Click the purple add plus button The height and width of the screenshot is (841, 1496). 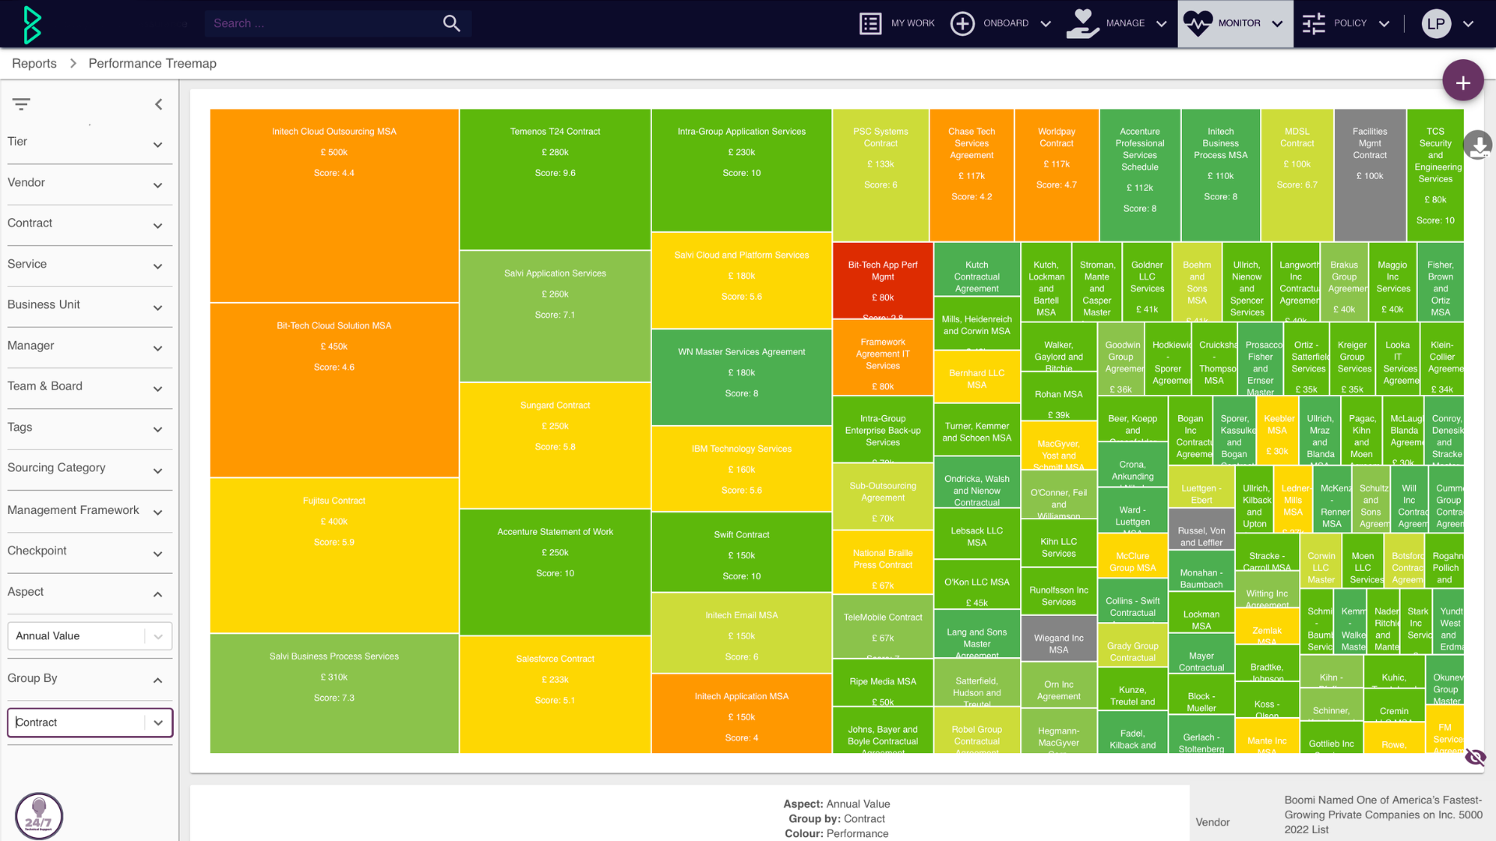pyautogui.click(x=1462, y=81)
